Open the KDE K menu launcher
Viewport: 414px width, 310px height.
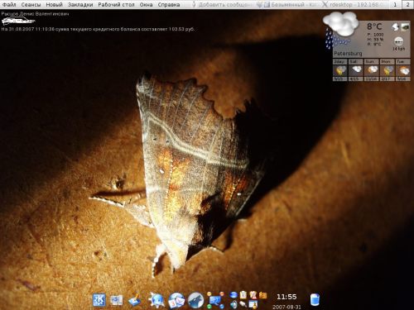coord(99,300)
